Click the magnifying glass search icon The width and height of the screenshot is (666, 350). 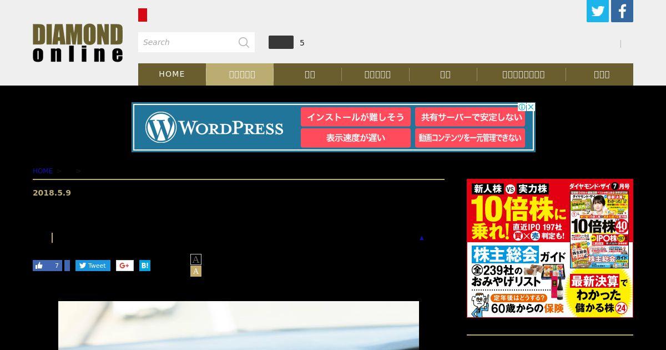click(244, 42)
